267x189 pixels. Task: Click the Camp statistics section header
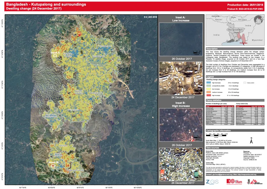pyautogui.click(x=214, y=100)
